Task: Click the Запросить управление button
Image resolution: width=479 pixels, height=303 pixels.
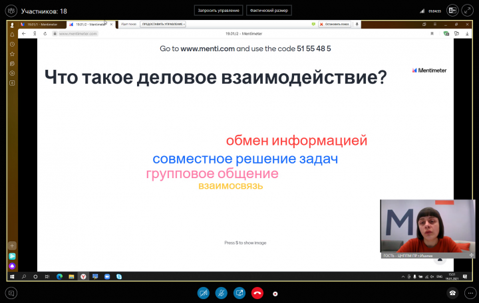Action: click(x=218, y=11)
